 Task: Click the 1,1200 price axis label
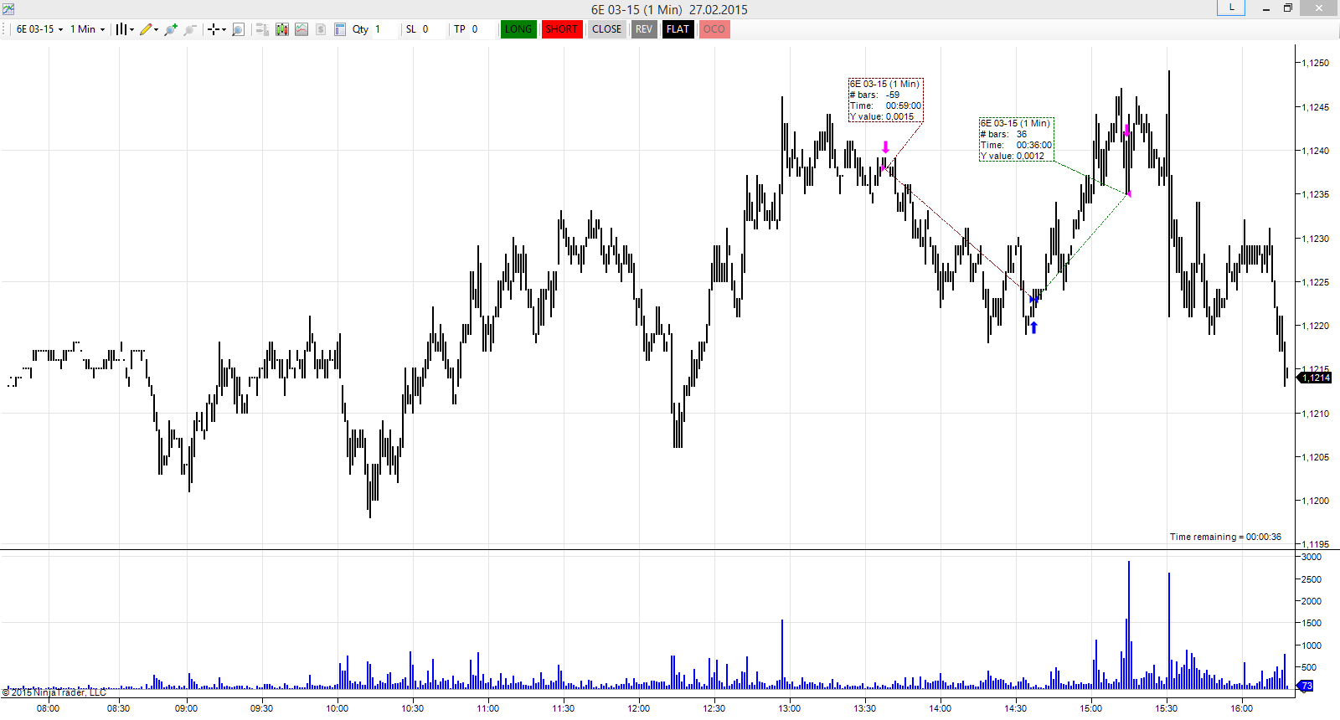[x=1315, y=501]
